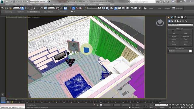Activate the Select and Scale tool
Image resolution: width=194 pixels, height=109 pixels.
coord(45,8)
